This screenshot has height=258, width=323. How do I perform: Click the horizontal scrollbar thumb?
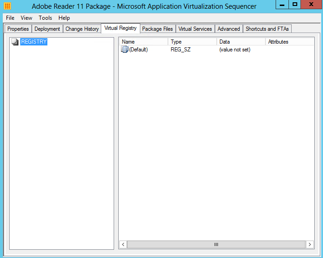point(216,244)
